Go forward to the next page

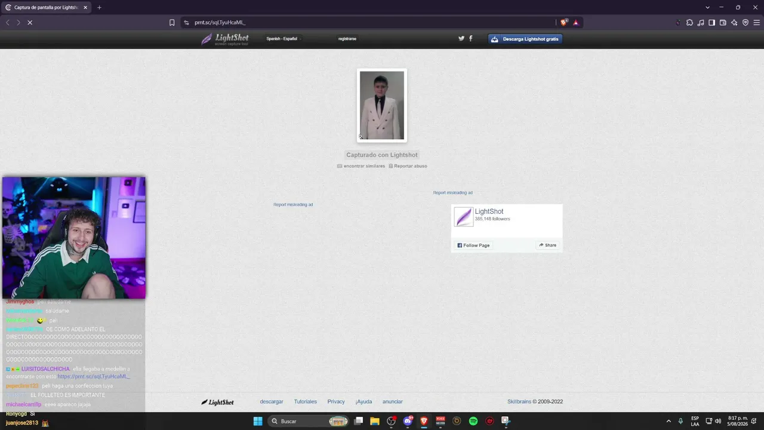tap(19, 23)
